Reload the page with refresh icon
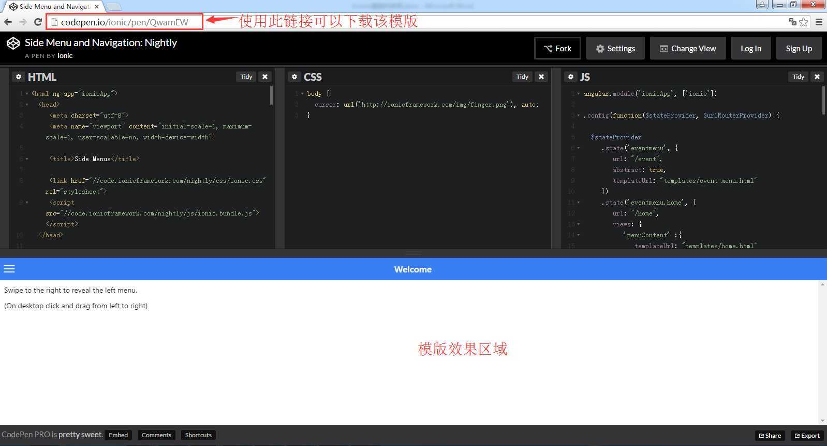 coord(38,22)
